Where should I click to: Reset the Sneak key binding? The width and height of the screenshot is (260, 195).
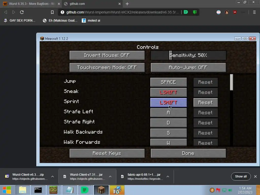coord(205,92)
